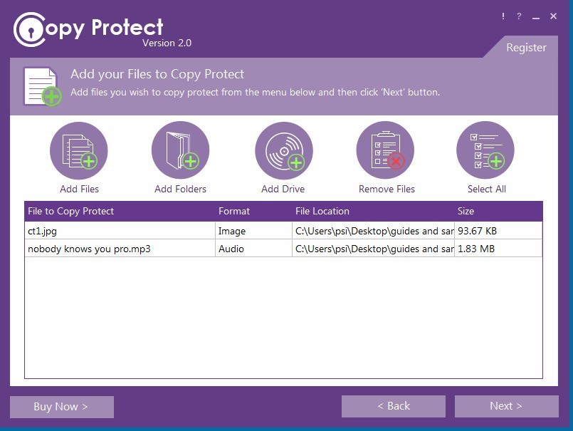Click the Audio format cell
Viewport: 573px width, 431px height.
253,249
